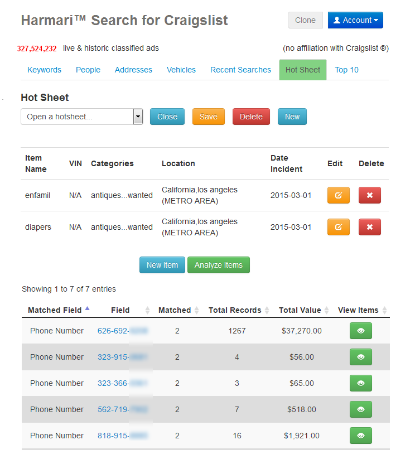Add a New Item
The width and height of the screenshot is (415, 469).
tap(162, 265)
